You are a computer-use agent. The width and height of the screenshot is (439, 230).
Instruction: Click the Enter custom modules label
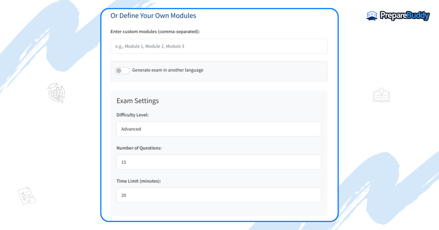(x=155, y=32)
